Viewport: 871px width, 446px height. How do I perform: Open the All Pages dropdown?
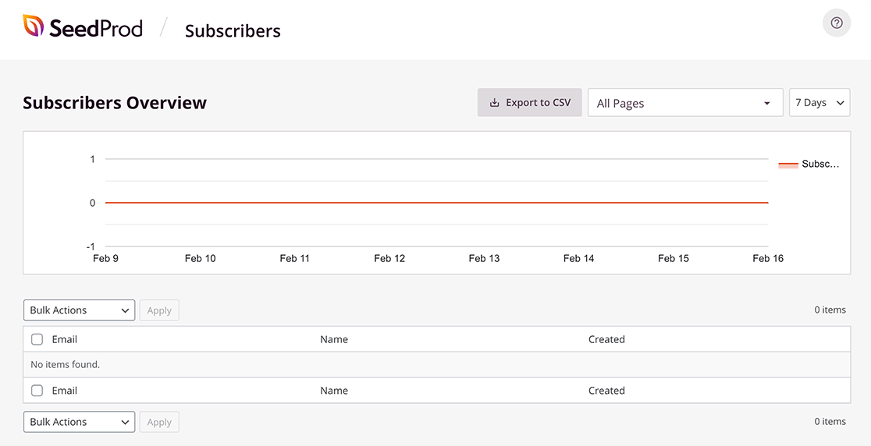point(684,103)
